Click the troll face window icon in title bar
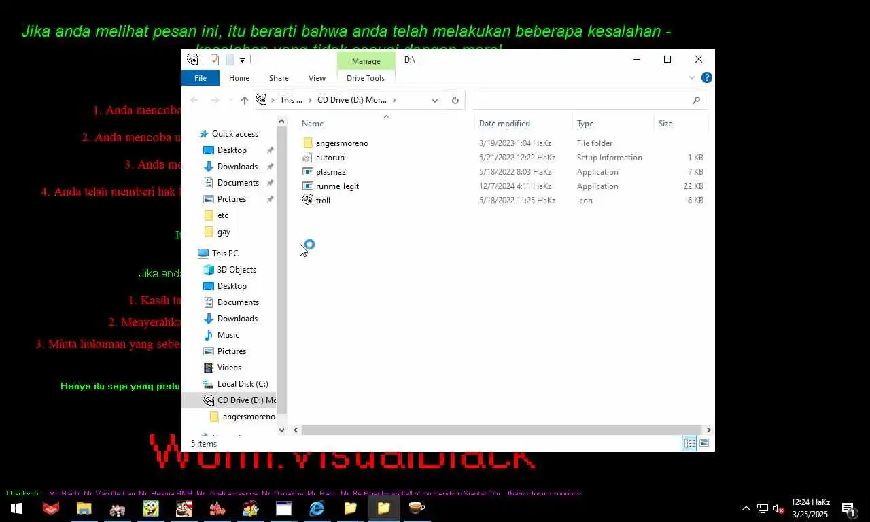This screenshot has height=522, width=870. click(192, 60)
